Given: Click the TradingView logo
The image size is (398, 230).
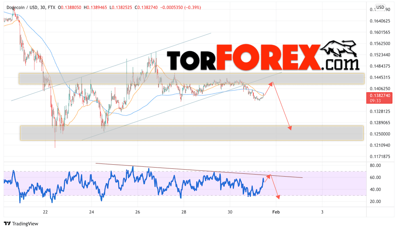Looking at the screenshot, I should coord(21,224).
